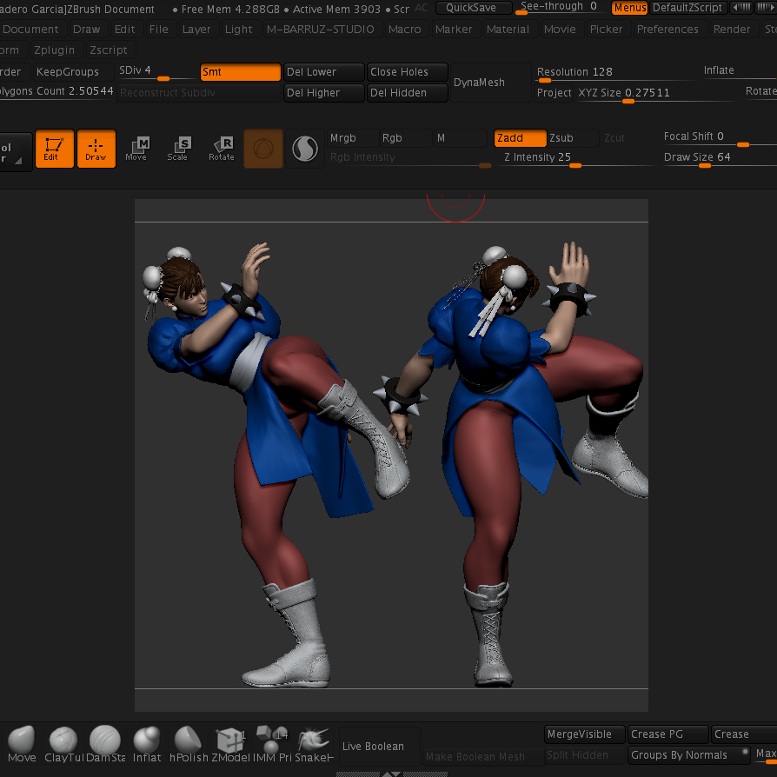
Task: Open the Material menu
Action: coord(508,30)
